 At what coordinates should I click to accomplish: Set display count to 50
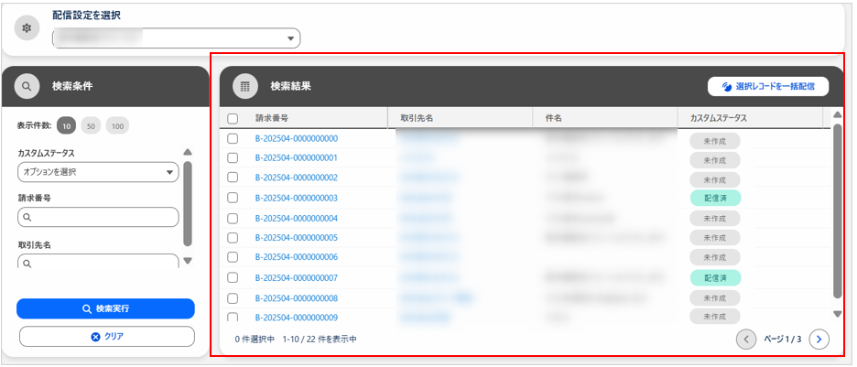pos(91,126)
